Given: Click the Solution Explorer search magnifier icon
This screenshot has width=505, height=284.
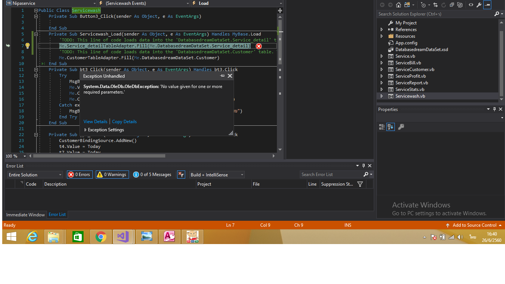Looking at the screenshot, I should click(497, 14).
